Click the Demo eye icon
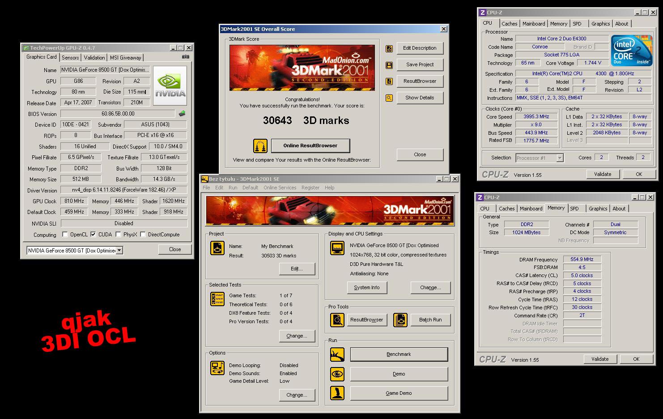Screen dimensions: 663x419 click(x=337, y=374)
